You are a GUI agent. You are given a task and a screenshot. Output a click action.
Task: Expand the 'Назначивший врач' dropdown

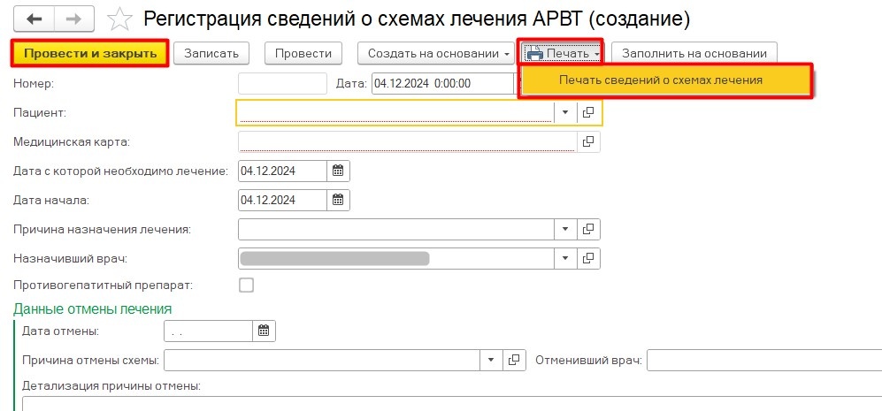click(566, 258)
